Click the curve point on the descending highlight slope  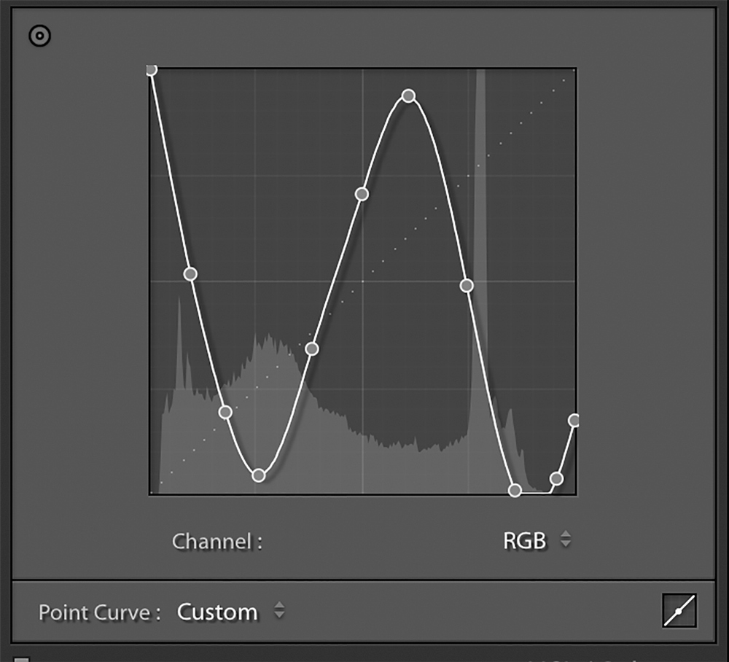tap(467, 285)
